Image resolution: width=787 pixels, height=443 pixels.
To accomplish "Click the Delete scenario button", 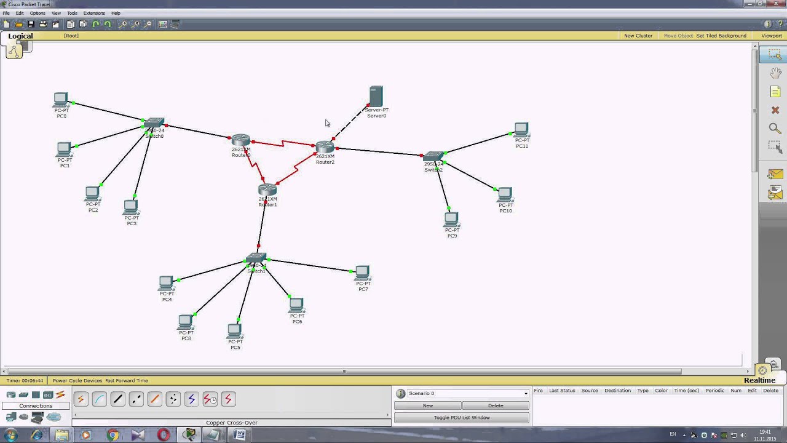I will click(x=496, y=405).
